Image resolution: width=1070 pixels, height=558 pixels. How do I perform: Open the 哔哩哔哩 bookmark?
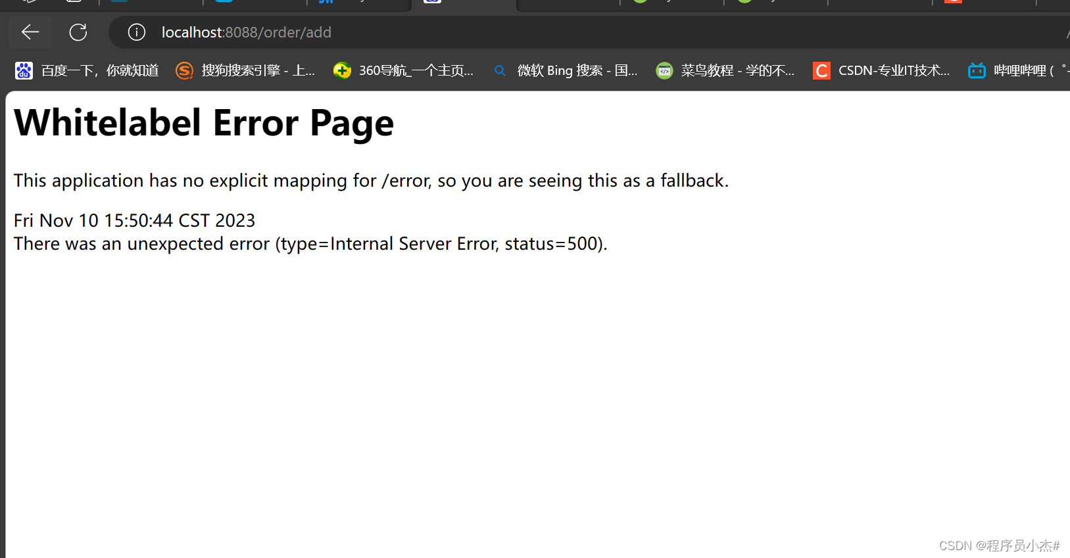click(1018, 70)
